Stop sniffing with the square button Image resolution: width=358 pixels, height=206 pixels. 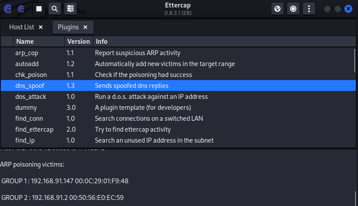click(39, 8)
